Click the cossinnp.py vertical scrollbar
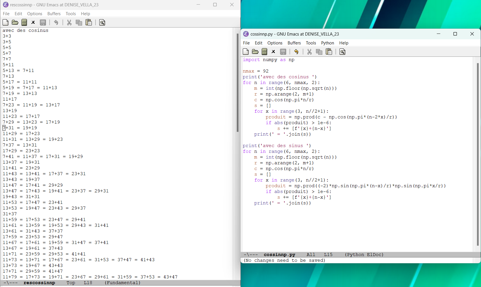The width and height of the screenshot is (481, 287). point(478,154)
